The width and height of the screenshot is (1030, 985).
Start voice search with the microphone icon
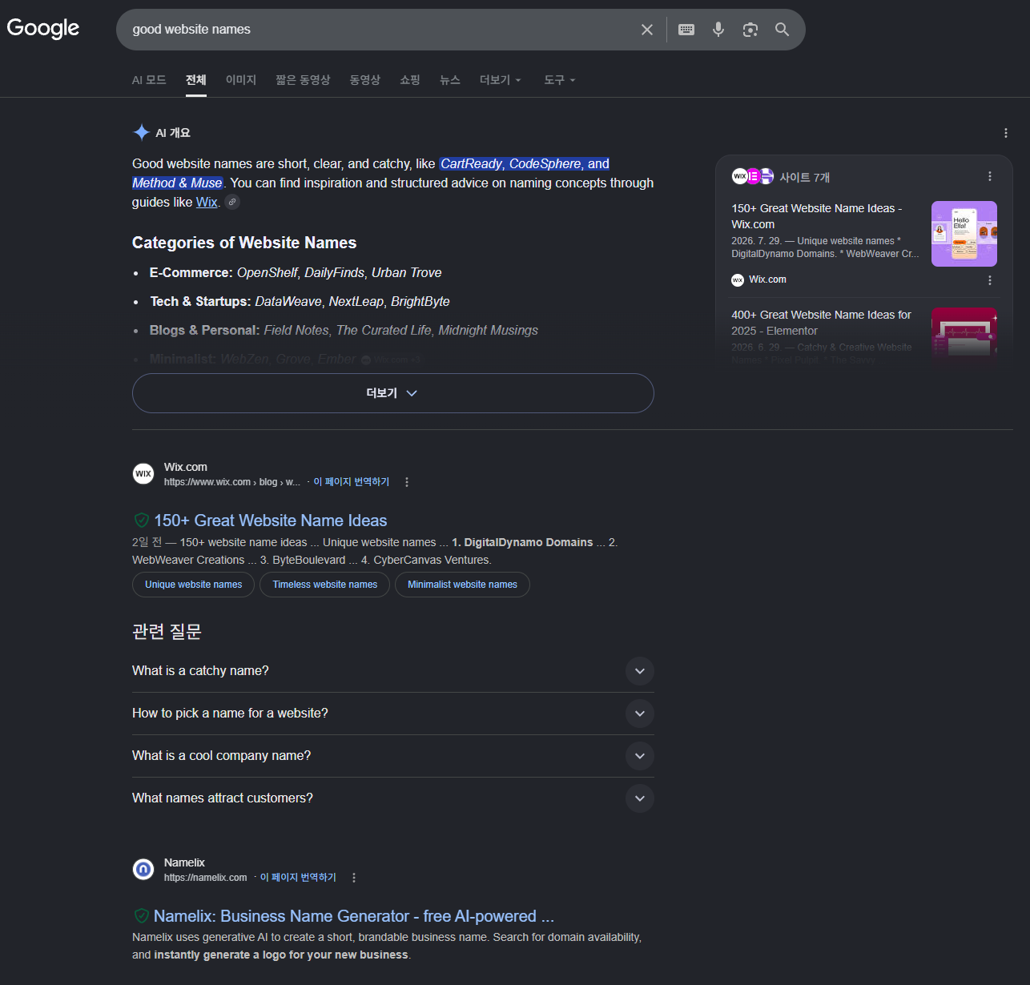click(x=718, y=30)
